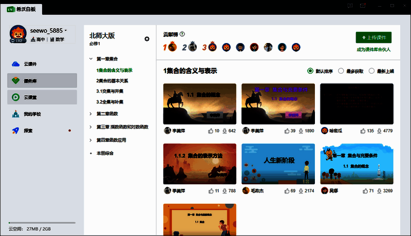Click the feedback icon in title bar
411x236 pixels.
point(350,6)
